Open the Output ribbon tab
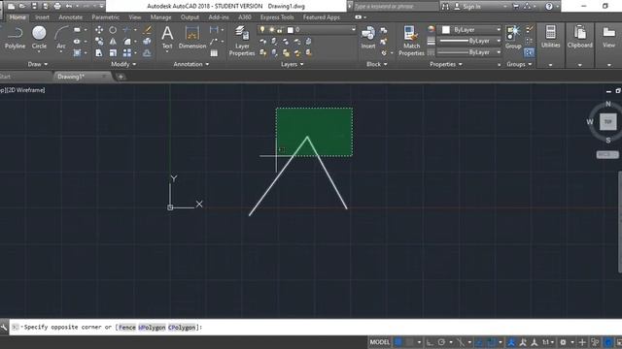The height and width of the screenshot is (349, 622). [190, 17]
